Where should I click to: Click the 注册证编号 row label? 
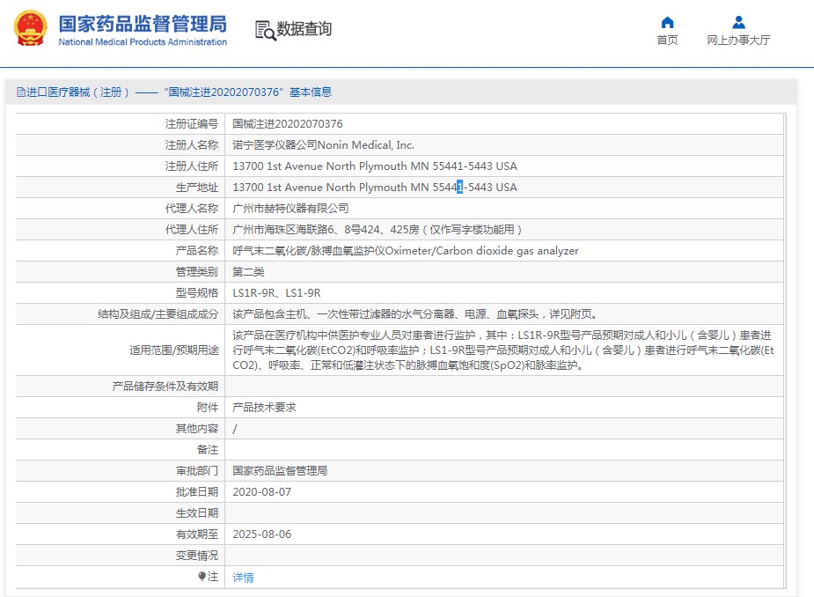[192, 123]
